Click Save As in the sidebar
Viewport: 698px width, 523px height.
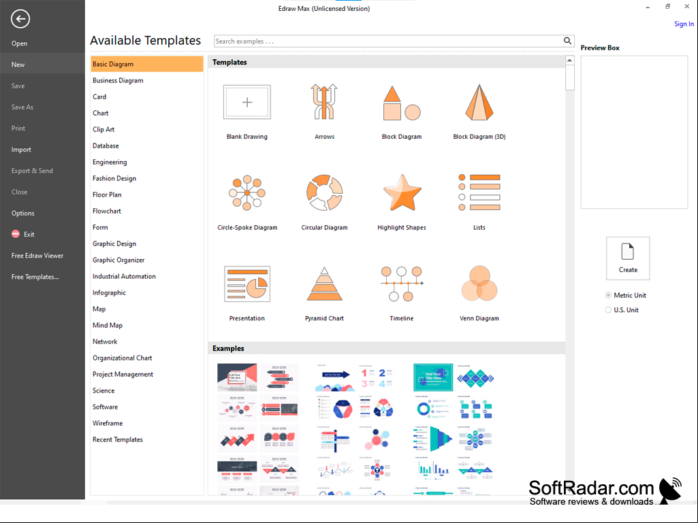22,107
